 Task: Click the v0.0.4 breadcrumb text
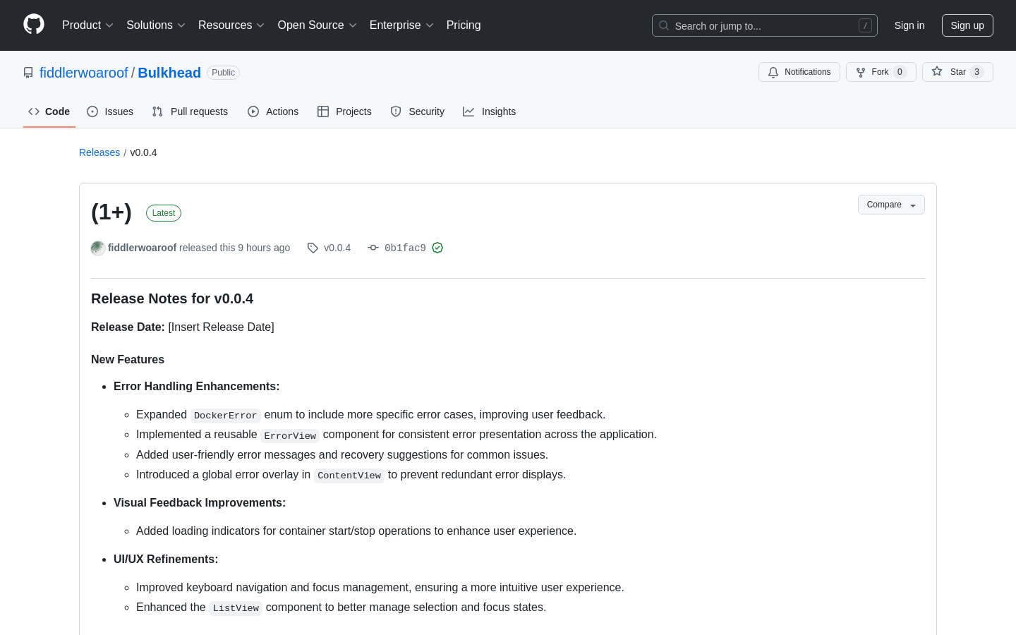(143, 152)
